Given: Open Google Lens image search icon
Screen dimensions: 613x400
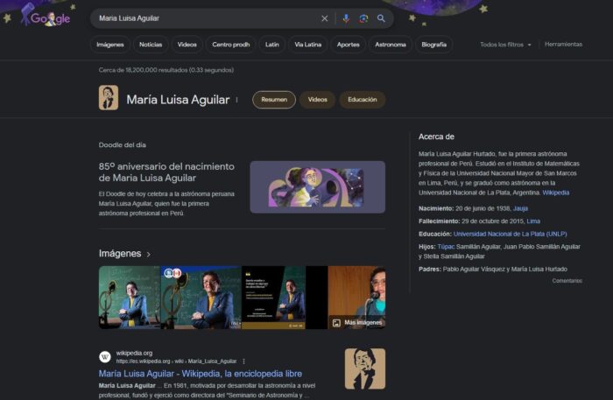Looking at the screenshot, I should [363, 18].
